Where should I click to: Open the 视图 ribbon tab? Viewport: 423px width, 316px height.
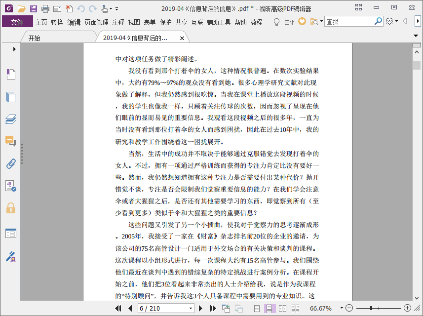pyautogui.click(x=134, y=22)
